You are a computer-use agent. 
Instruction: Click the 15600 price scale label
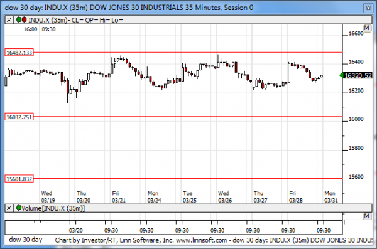(356, 177)
